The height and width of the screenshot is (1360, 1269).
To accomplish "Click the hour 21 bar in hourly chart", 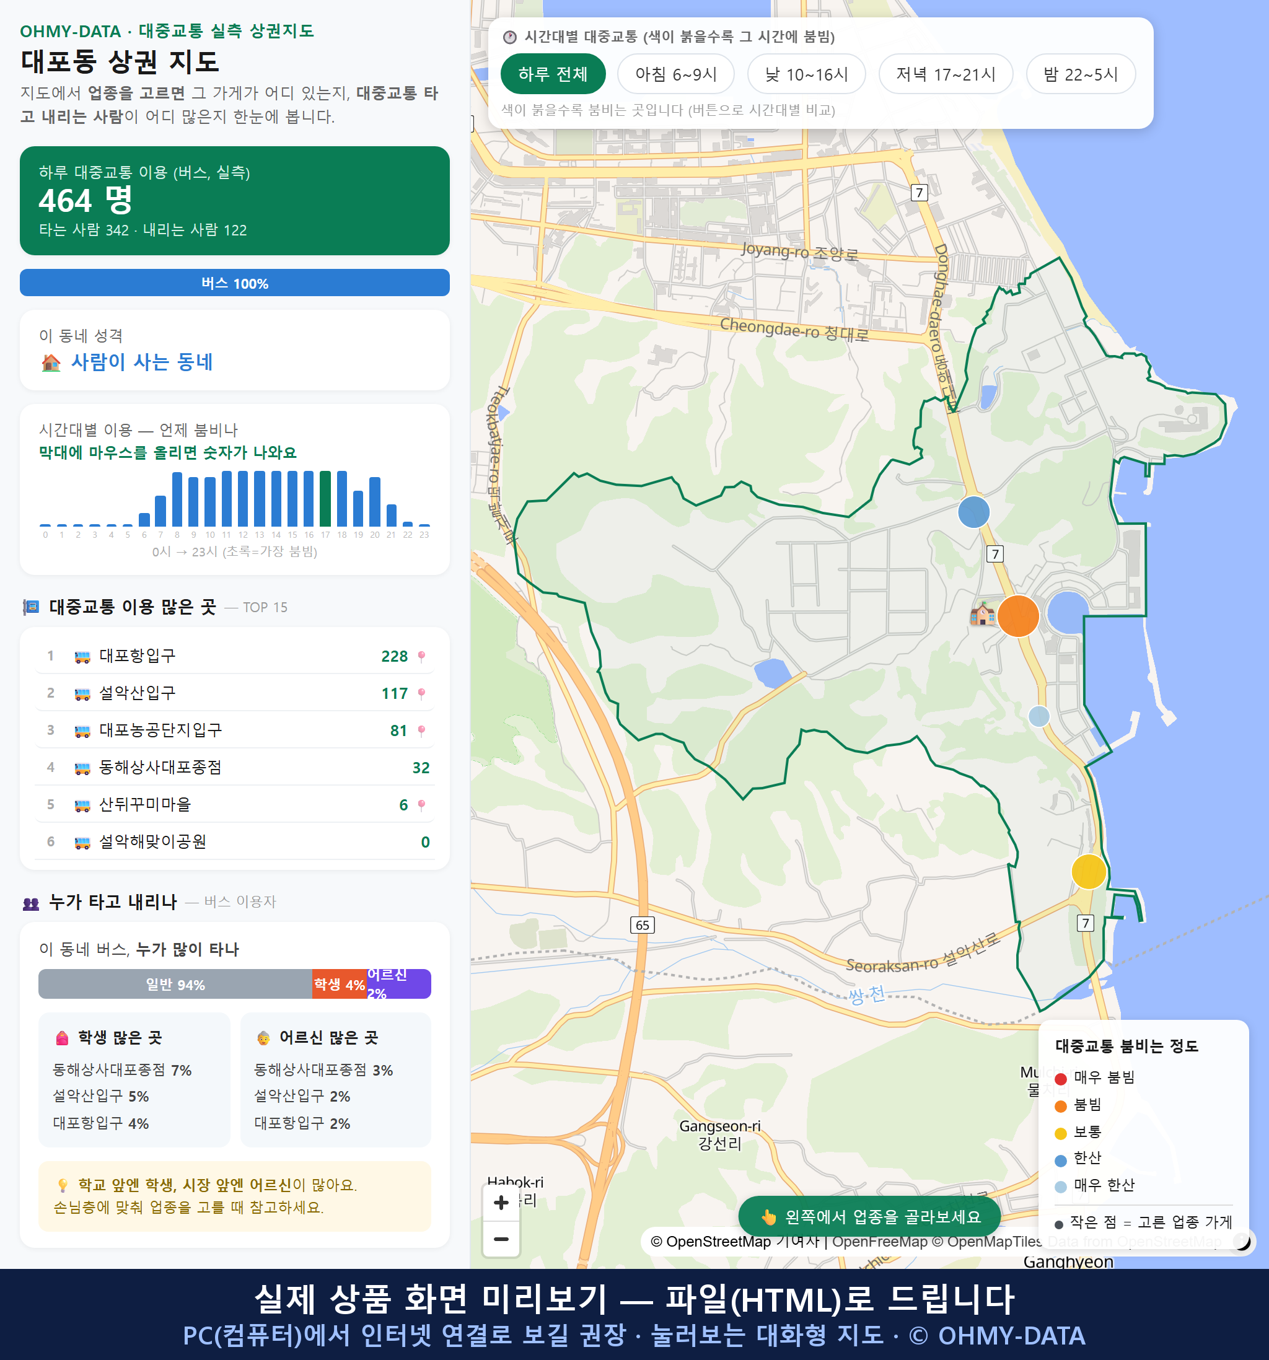I will click(392, 515).
